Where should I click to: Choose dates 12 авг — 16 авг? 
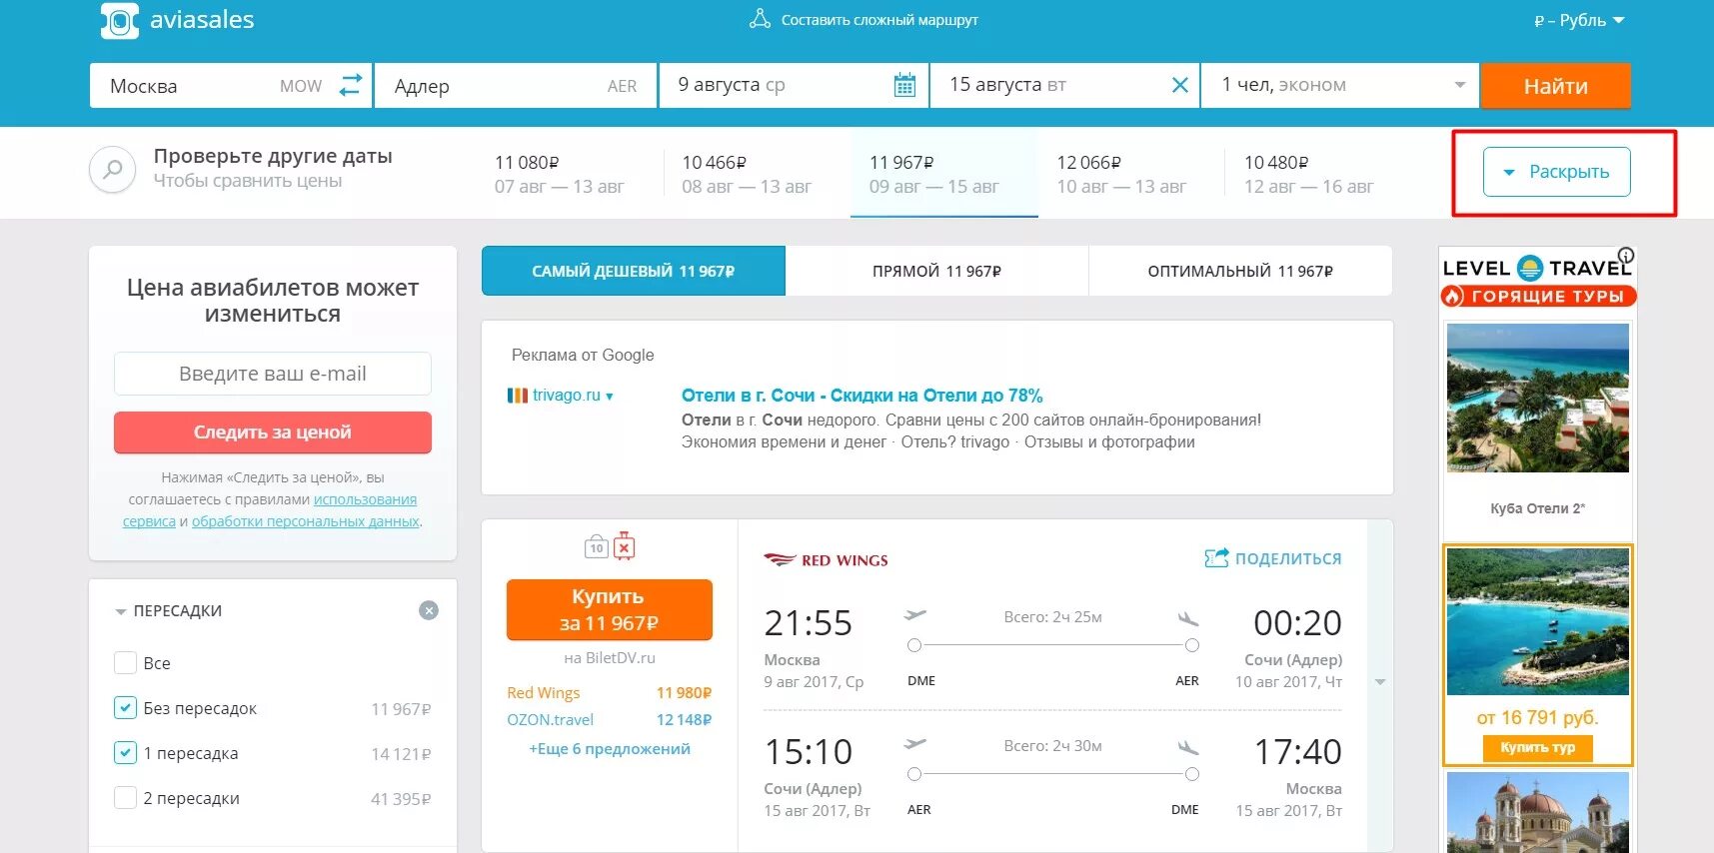click(1317, 174)
